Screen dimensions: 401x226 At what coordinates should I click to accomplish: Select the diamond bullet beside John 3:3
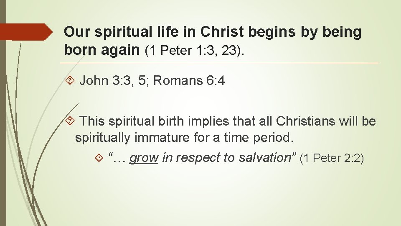(x=70, y=80)
